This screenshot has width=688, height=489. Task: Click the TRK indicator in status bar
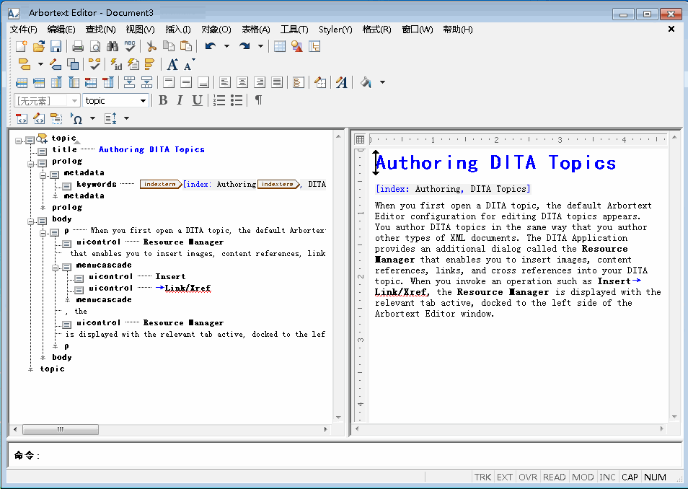[x=482, y=477]
